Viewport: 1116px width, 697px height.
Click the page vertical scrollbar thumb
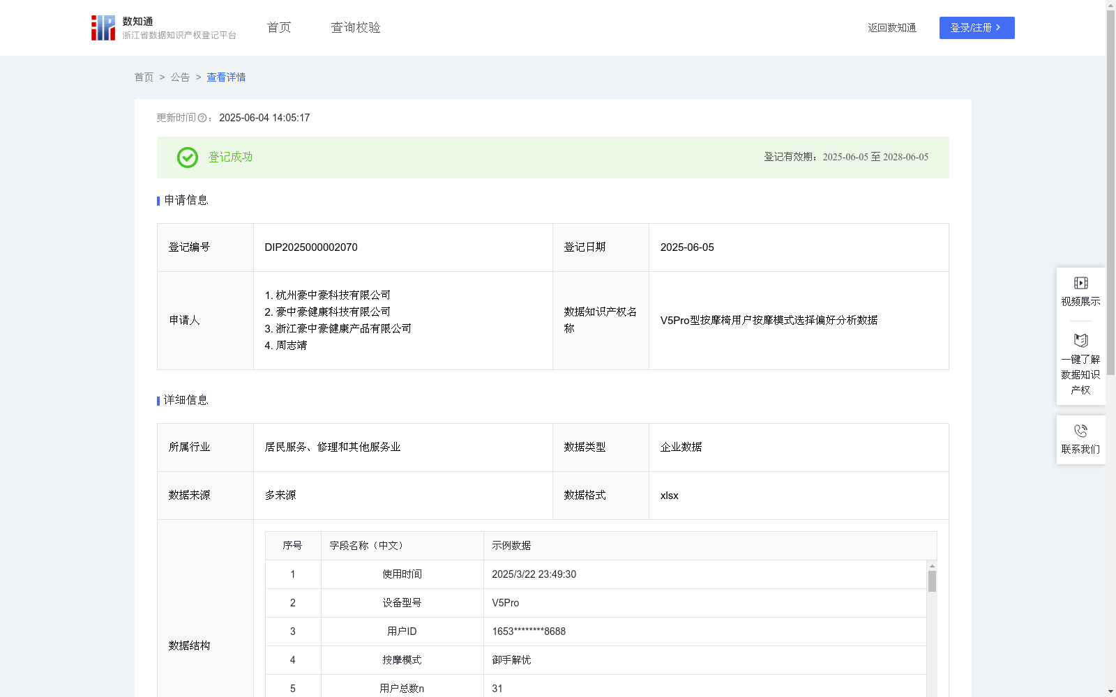click(1110, 193)
